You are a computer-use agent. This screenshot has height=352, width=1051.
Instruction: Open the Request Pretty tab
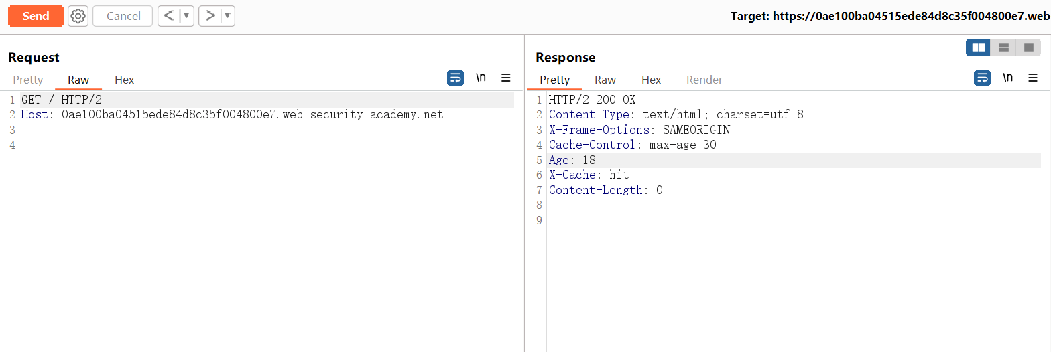tap(28, 80)
